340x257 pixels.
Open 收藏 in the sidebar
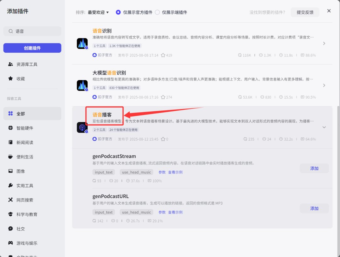coord(32,79)
